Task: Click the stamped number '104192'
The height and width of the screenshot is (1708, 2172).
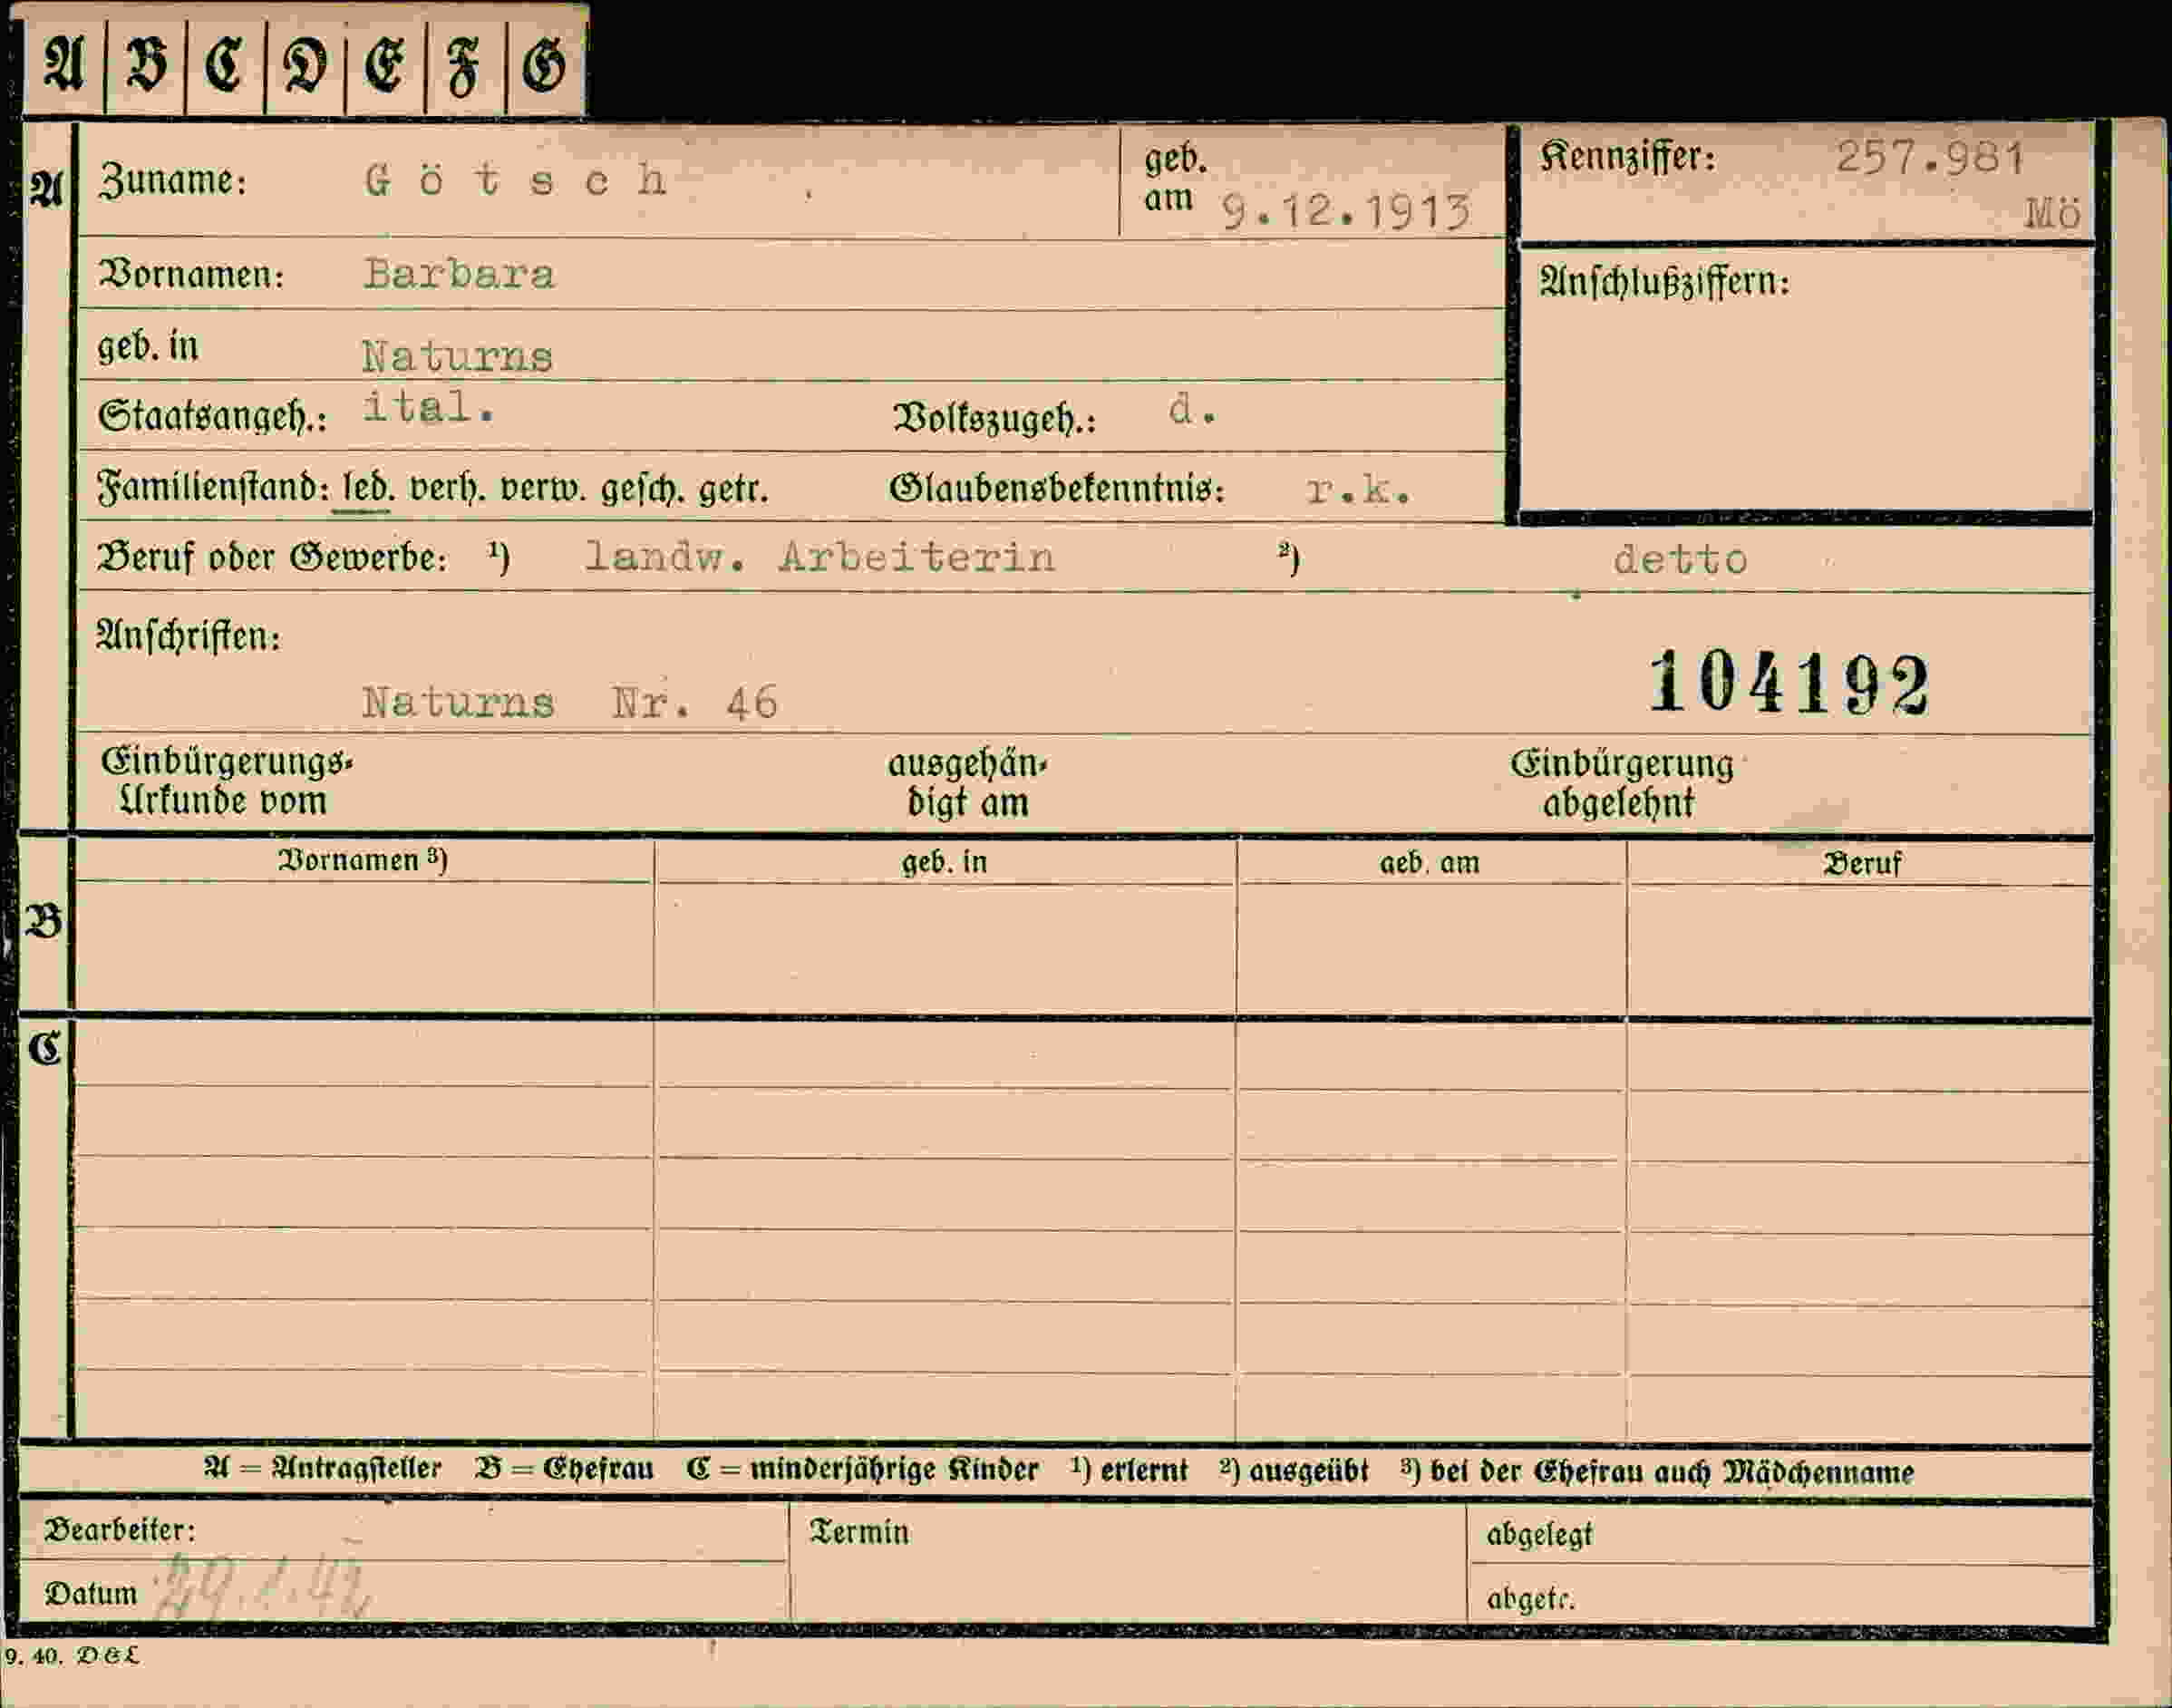Action: click(x=1788, y=684)
